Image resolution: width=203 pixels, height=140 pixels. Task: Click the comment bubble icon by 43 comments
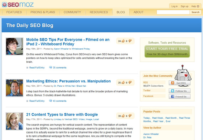coord(51,101)
